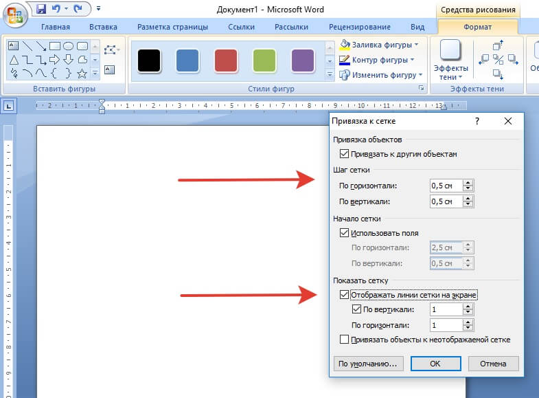539x398 pixels.
Task: Click the Отмена button
Action: (493, 364)
